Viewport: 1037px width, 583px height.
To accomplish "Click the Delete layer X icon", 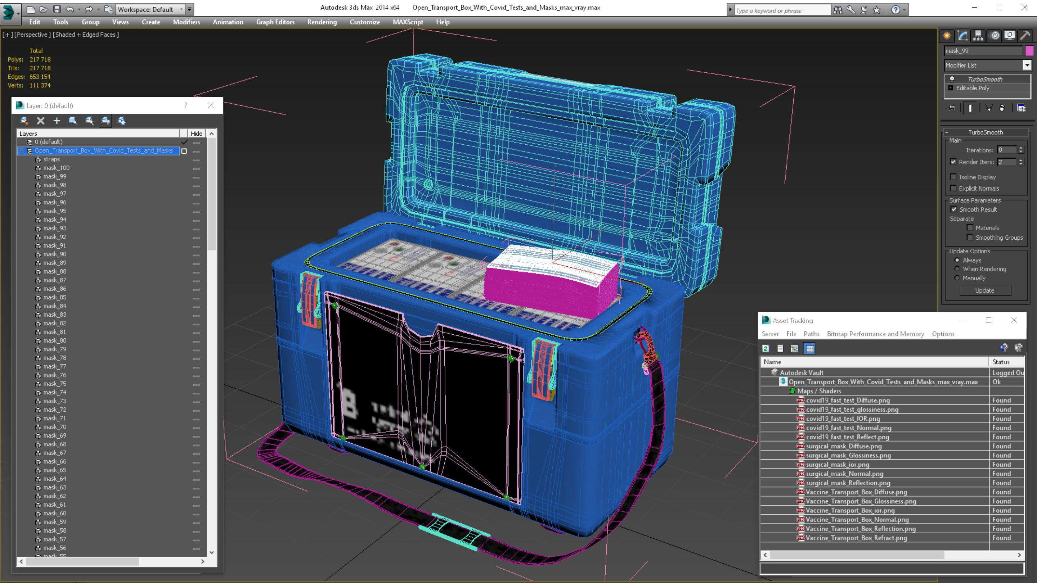I will (x=40, y=121).
